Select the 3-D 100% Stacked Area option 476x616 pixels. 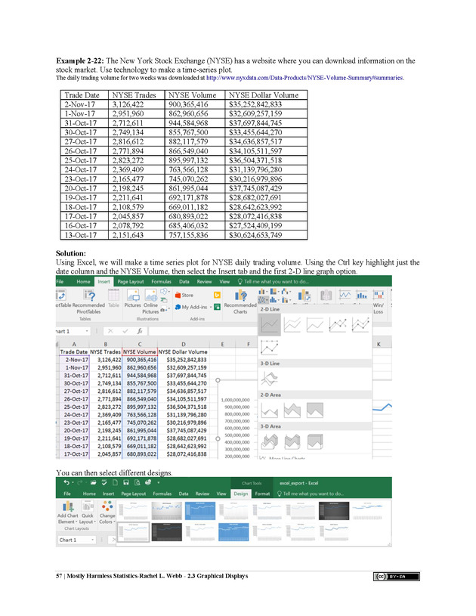[x=314, y=442]
